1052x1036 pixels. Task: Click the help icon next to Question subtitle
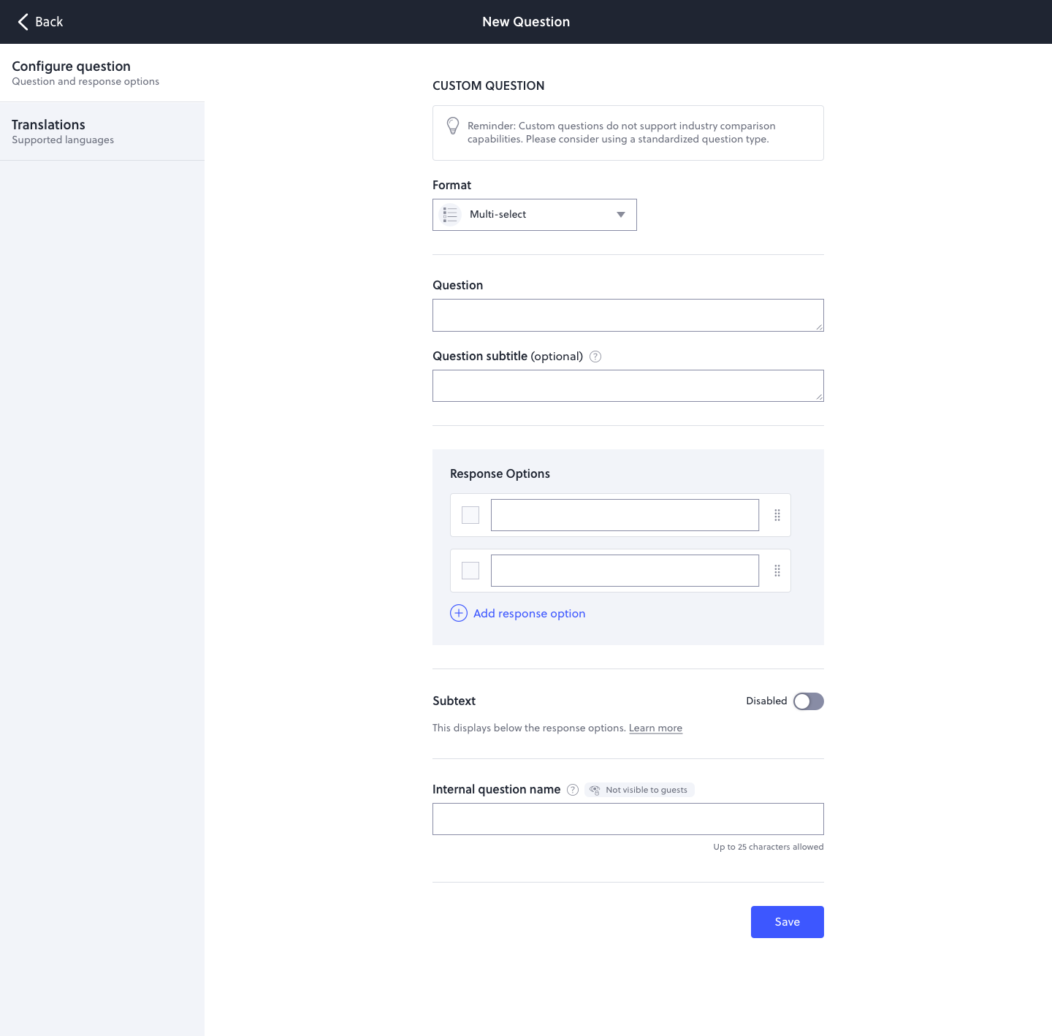pyautogui.click(x=595, y=357)
